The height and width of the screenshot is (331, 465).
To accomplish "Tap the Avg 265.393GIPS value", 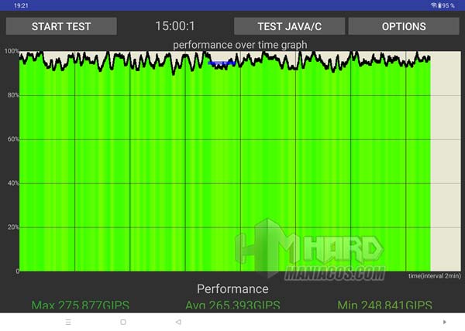I will (232, 305).
